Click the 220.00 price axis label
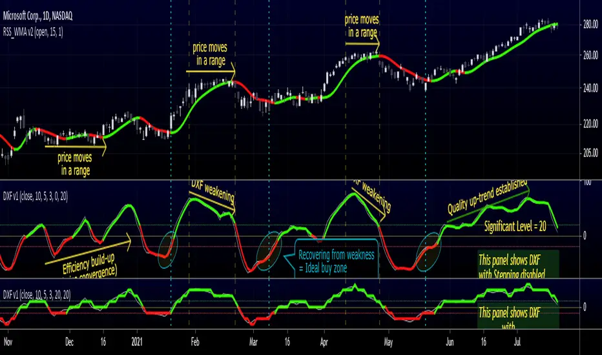602x355 pixels. [x=590, y=124]
